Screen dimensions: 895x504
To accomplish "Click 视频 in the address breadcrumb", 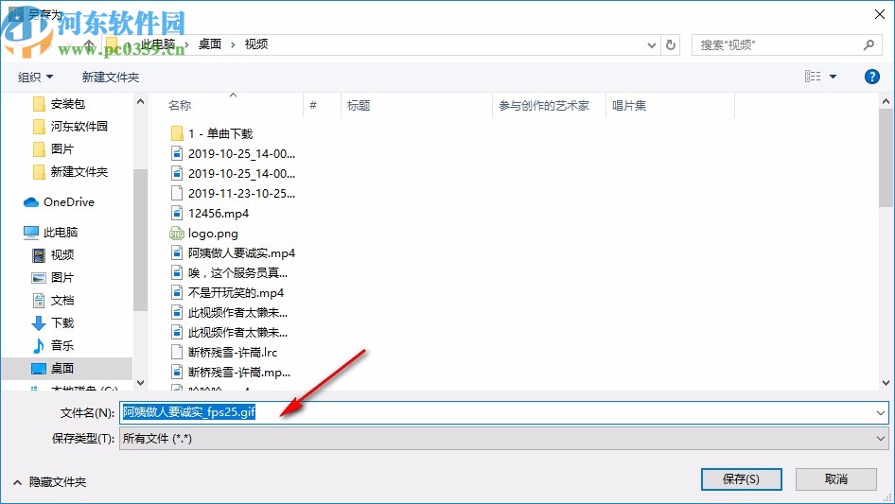I will [255, 44].
